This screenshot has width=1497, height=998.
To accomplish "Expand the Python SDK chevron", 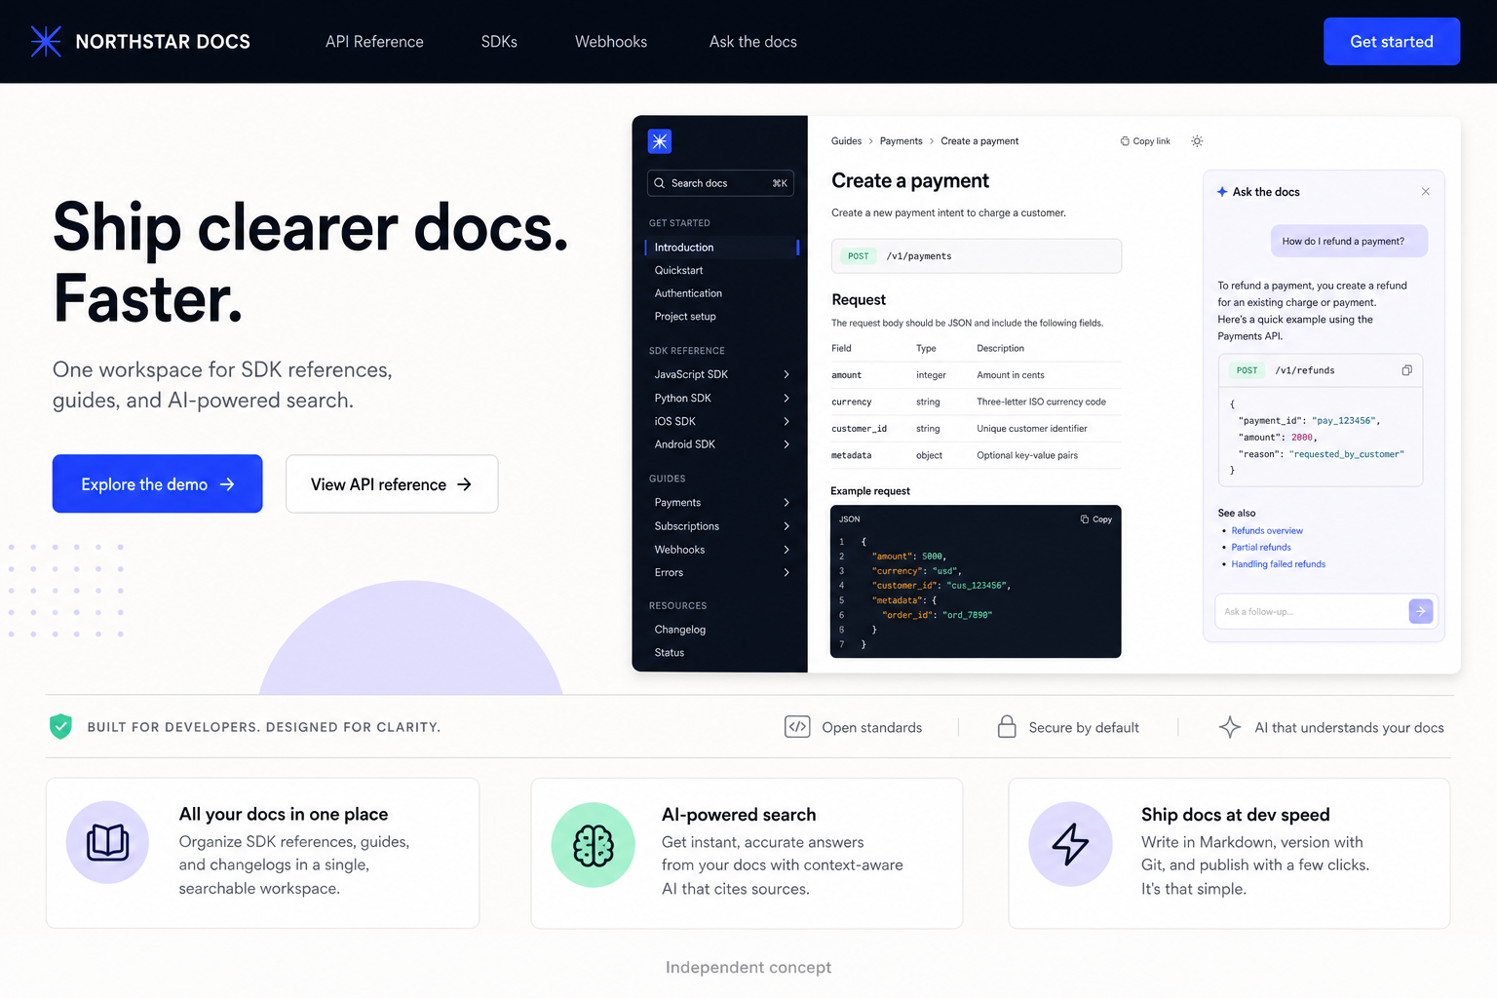I will click(x=787, y=398).
